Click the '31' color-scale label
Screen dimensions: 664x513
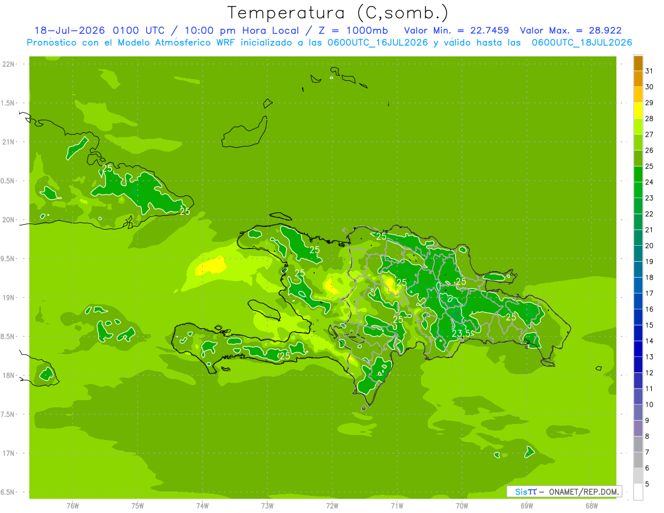(x=649, y=70)
